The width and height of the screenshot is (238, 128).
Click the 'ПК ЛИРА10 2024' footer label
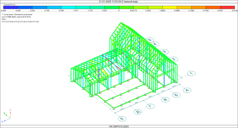point(119,127)
